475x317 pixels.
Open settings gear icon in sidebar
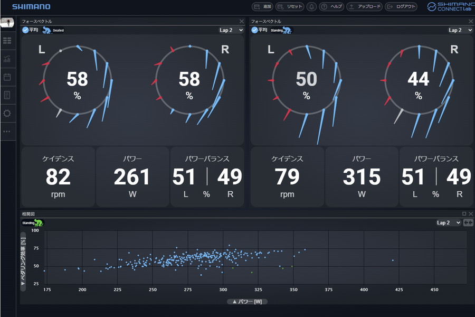pos(7,114)
